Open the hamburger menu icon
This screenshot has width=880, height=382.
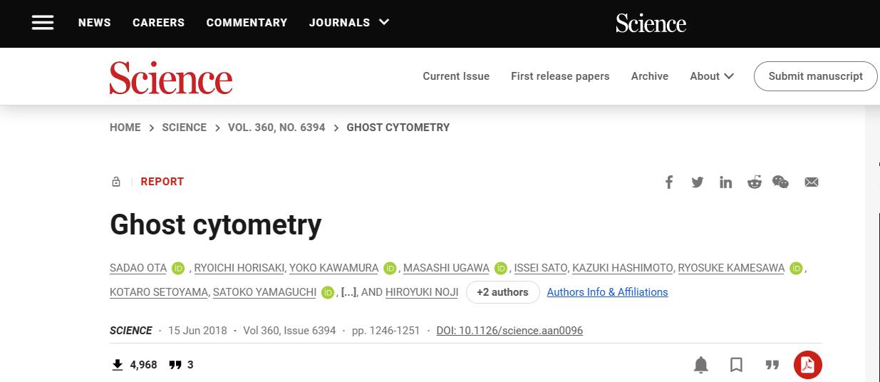pos(43,23)
